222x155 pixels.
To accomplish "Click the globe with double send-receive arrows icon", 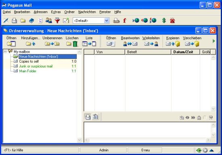I will (153, 20).
